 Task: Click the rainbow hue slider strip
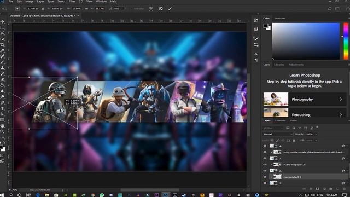coord(346,41)
